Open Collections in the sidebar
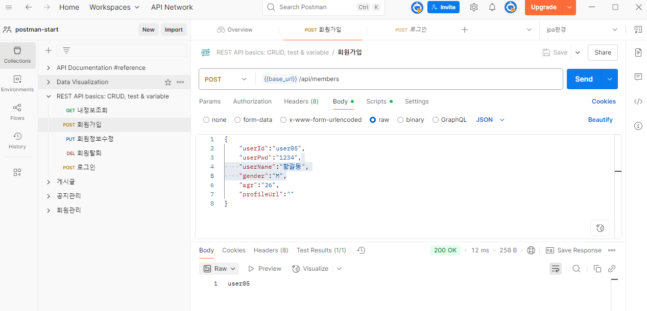The image size is (647, 311). coord(17,55)
